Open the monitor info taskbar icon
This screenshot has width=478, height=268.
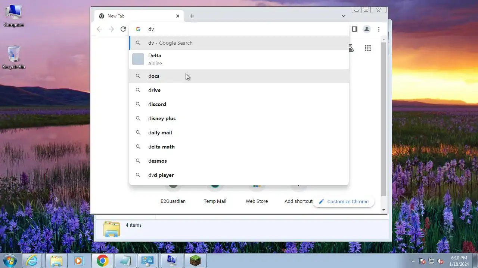click(x=172, y=261)
